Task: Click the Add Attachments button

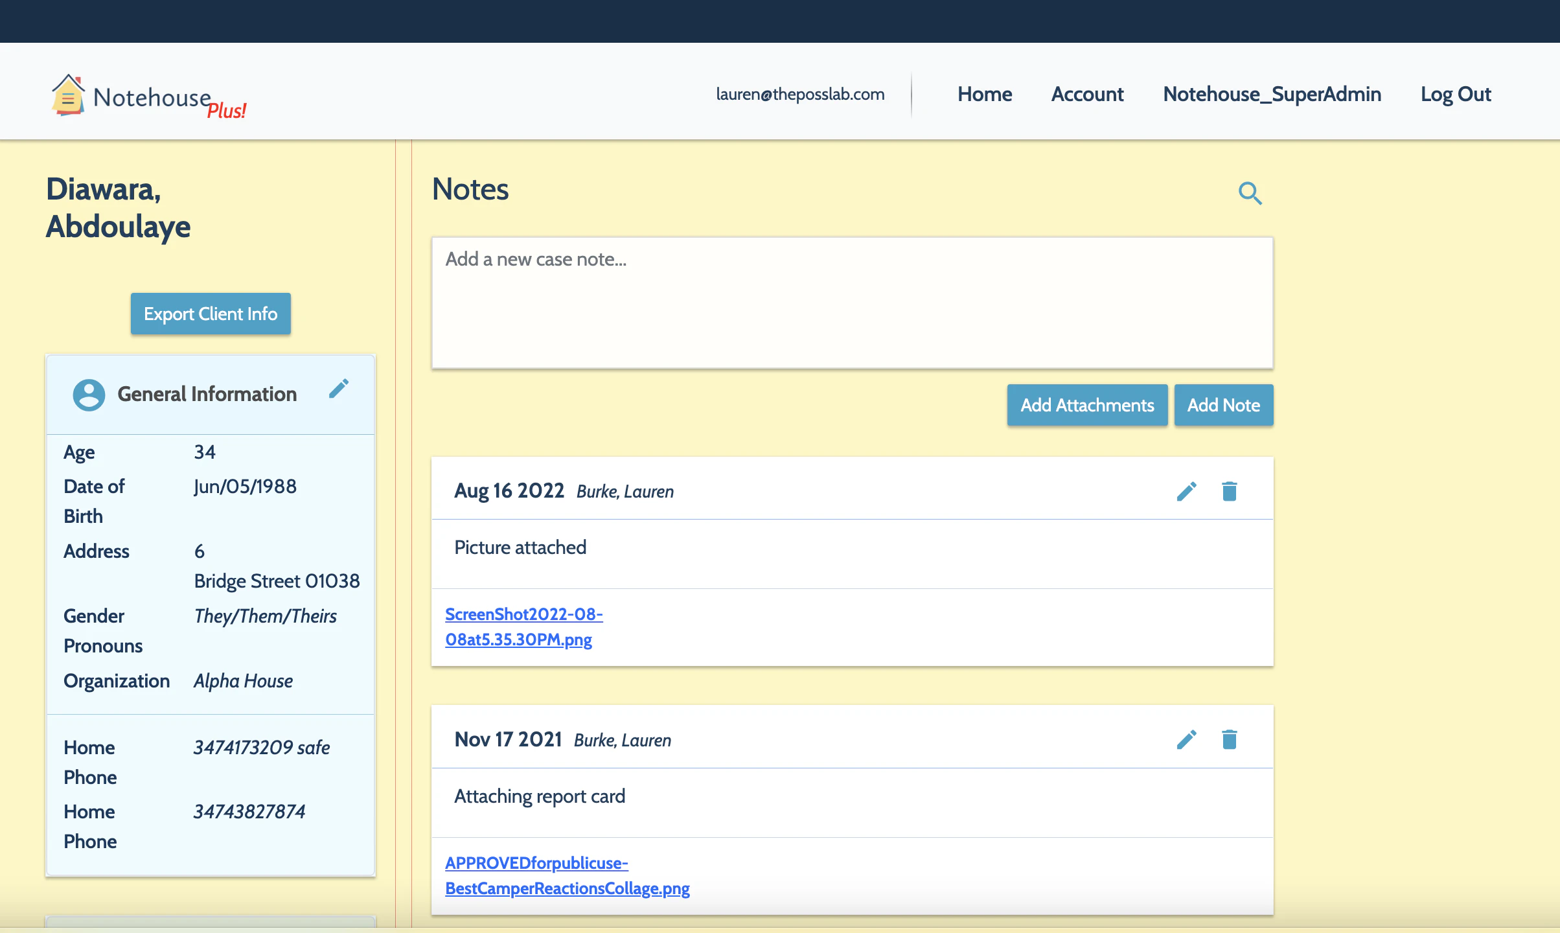Action: click(x=1086, y=405)
